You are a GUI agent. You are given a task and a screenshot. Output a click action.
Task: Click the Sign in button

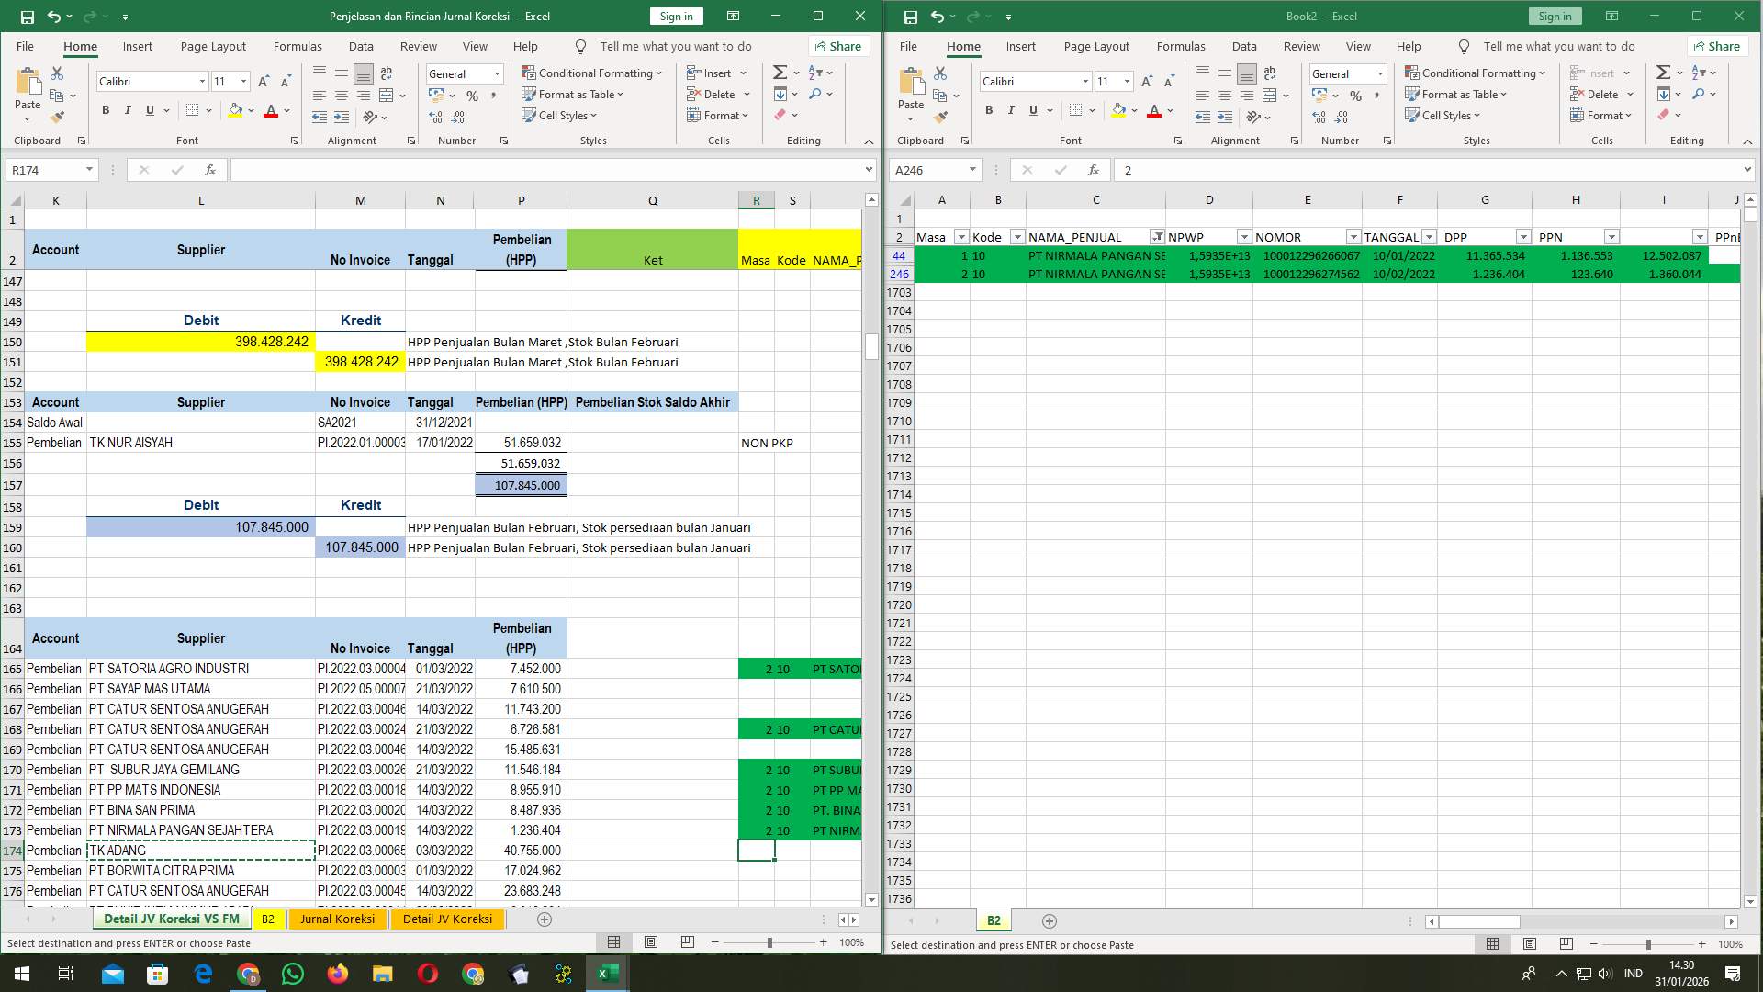tap(676, 16)
